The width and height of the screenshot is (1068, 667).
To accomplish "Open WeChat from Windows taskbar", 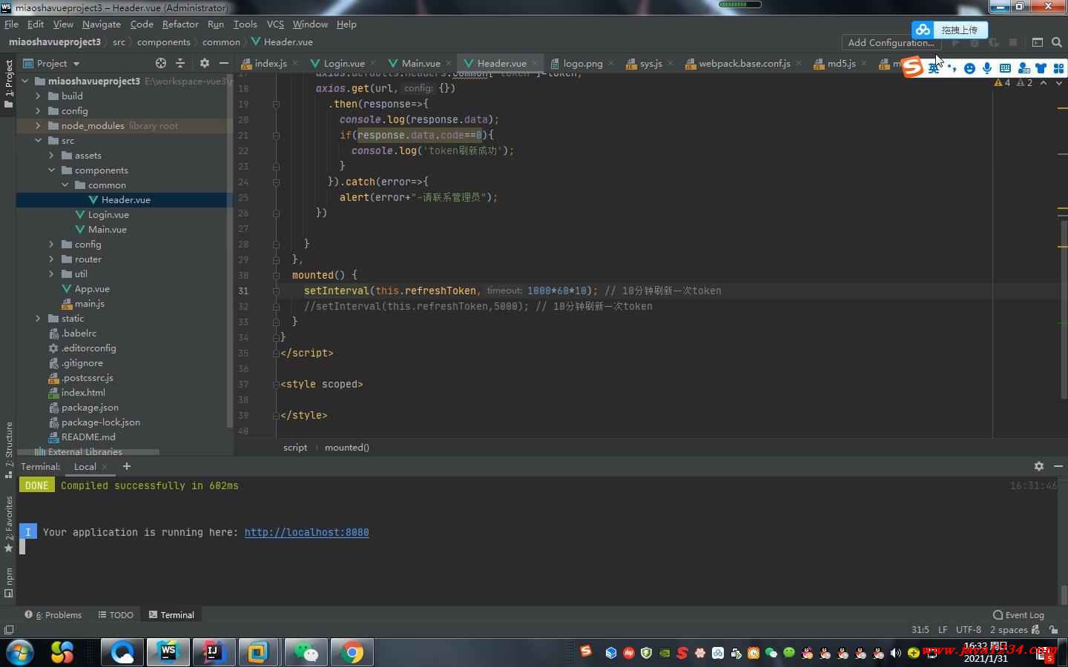I will (306, 652).
